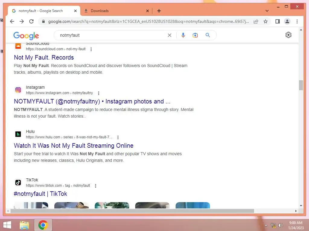Open the Chrome profile avatar
The height and width of the screenshot is (231, 309).
pyautogui.click(x=287, y=21)
